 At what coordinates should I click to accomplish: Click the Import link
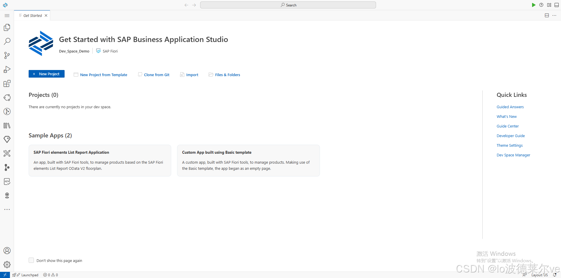click(x=189, y=75)
